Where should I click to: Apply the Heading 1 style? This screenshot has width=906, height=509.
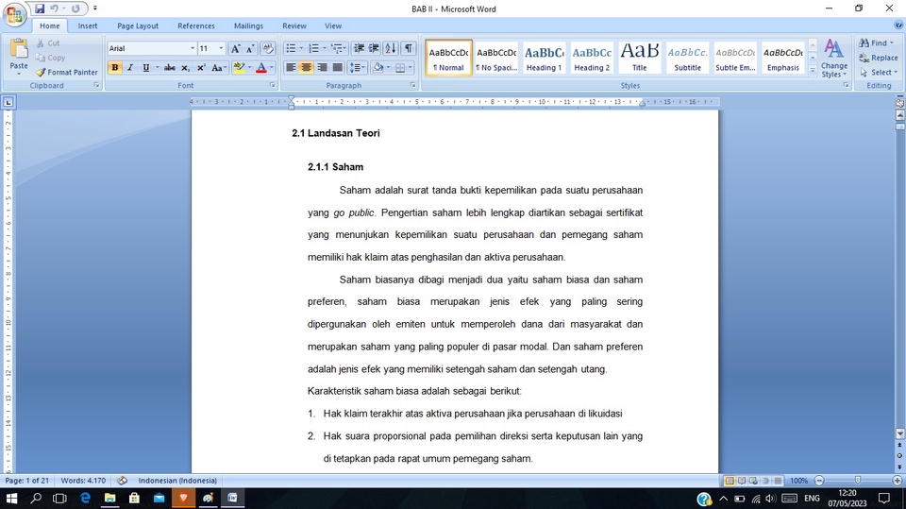coord(544,58)
